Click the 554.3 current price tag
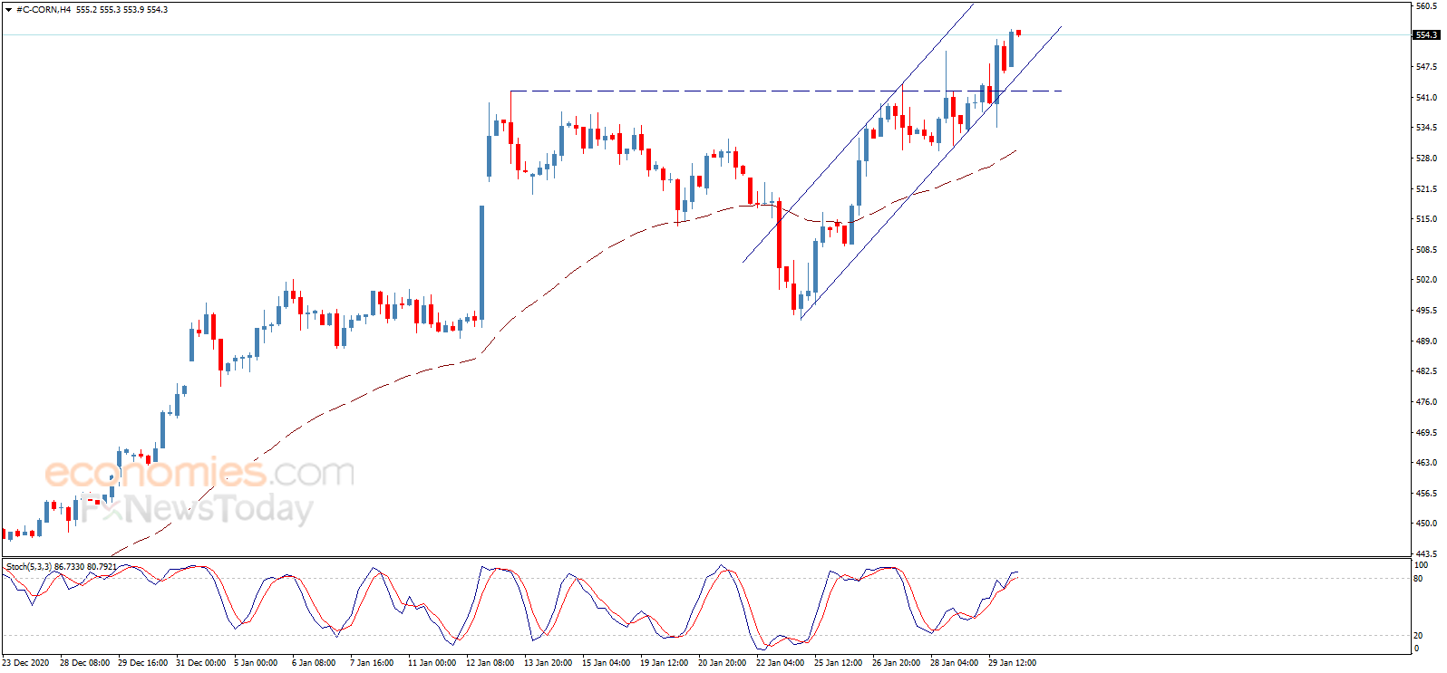This screenshot has height=673, width=1447. pyautogui.click(x=1426, y=35)
